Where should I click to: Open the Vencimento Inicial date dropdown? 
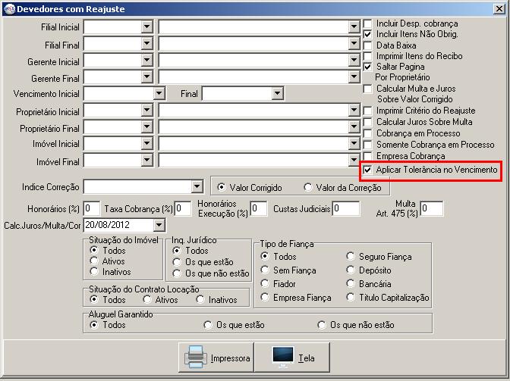(x=159, y=93)
